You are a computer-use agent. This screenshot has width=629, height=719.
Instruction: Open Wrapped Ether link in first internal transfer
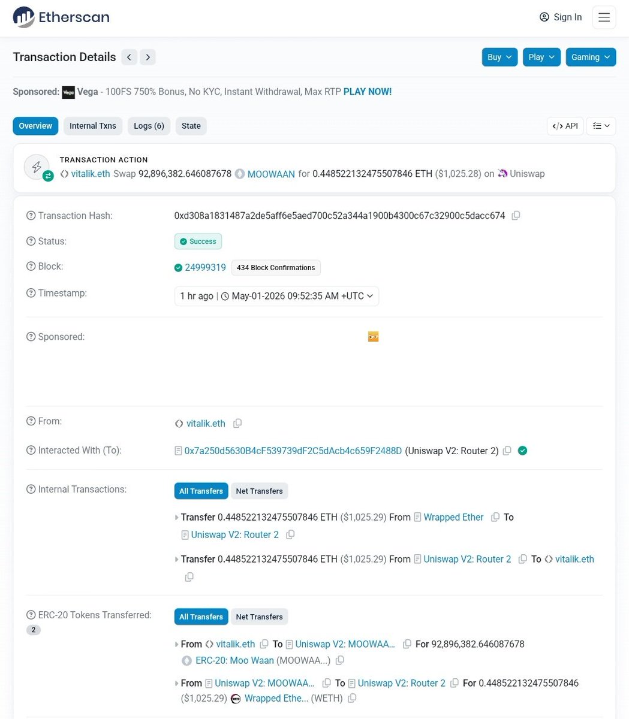453,517
